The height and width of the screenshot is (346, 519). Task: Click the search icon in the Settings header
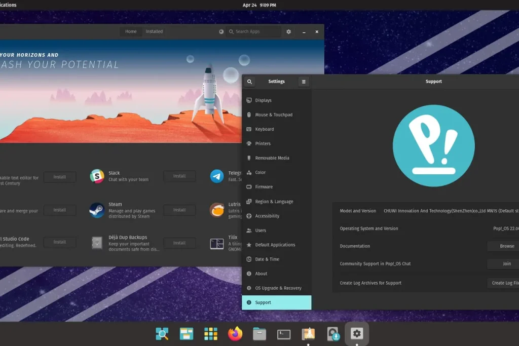click(x=250, y=82)
